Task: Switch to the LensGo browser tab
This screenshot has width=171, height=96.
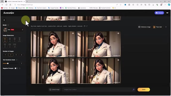Action: (x=15, y=1)
